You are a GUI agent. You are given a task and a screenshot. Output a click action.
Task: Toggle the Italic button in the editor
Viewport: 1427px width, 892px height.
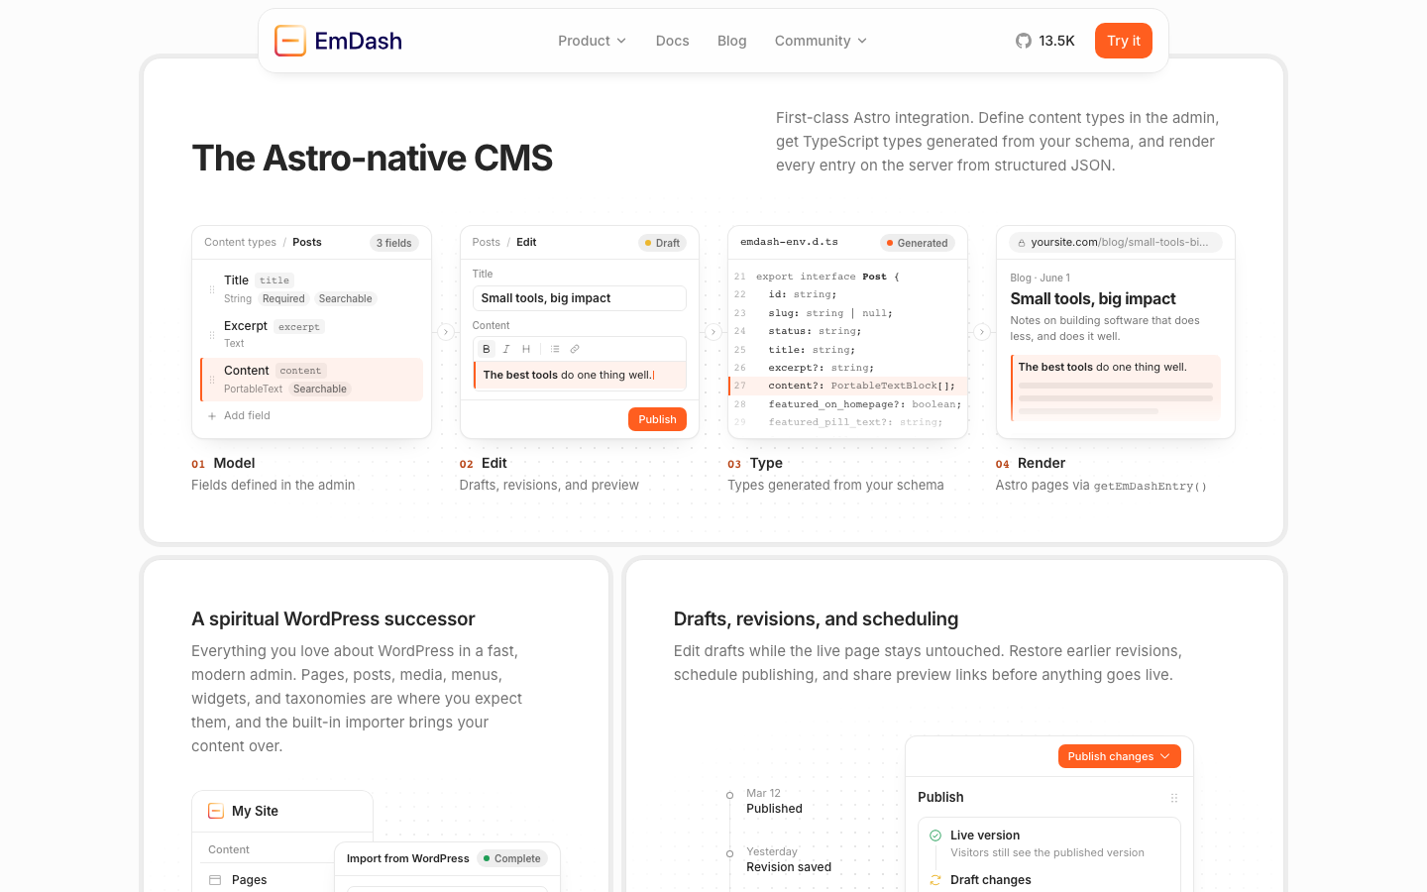click(x=506, y=349)
